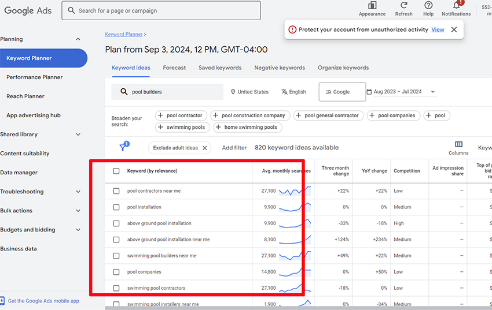Click the View link in alert
The height and width of the screenshot is (310, 492).
(x=438, y=29)
